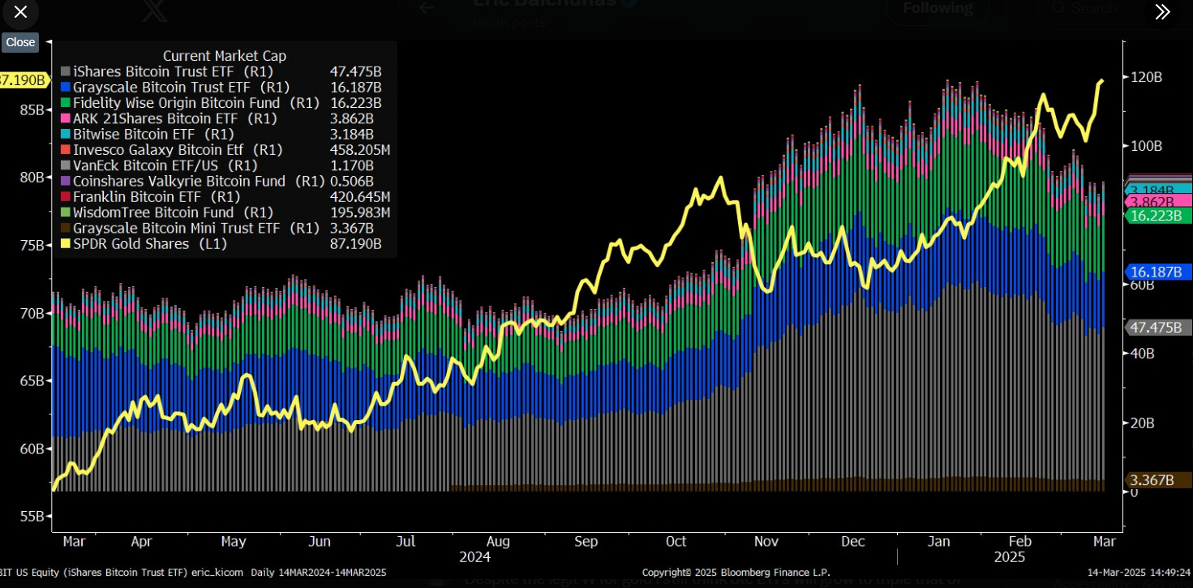This screenshot has width=1193, height=588.
Task: Click the '2025' year label below axis
Action: (x=1010, y=558)
